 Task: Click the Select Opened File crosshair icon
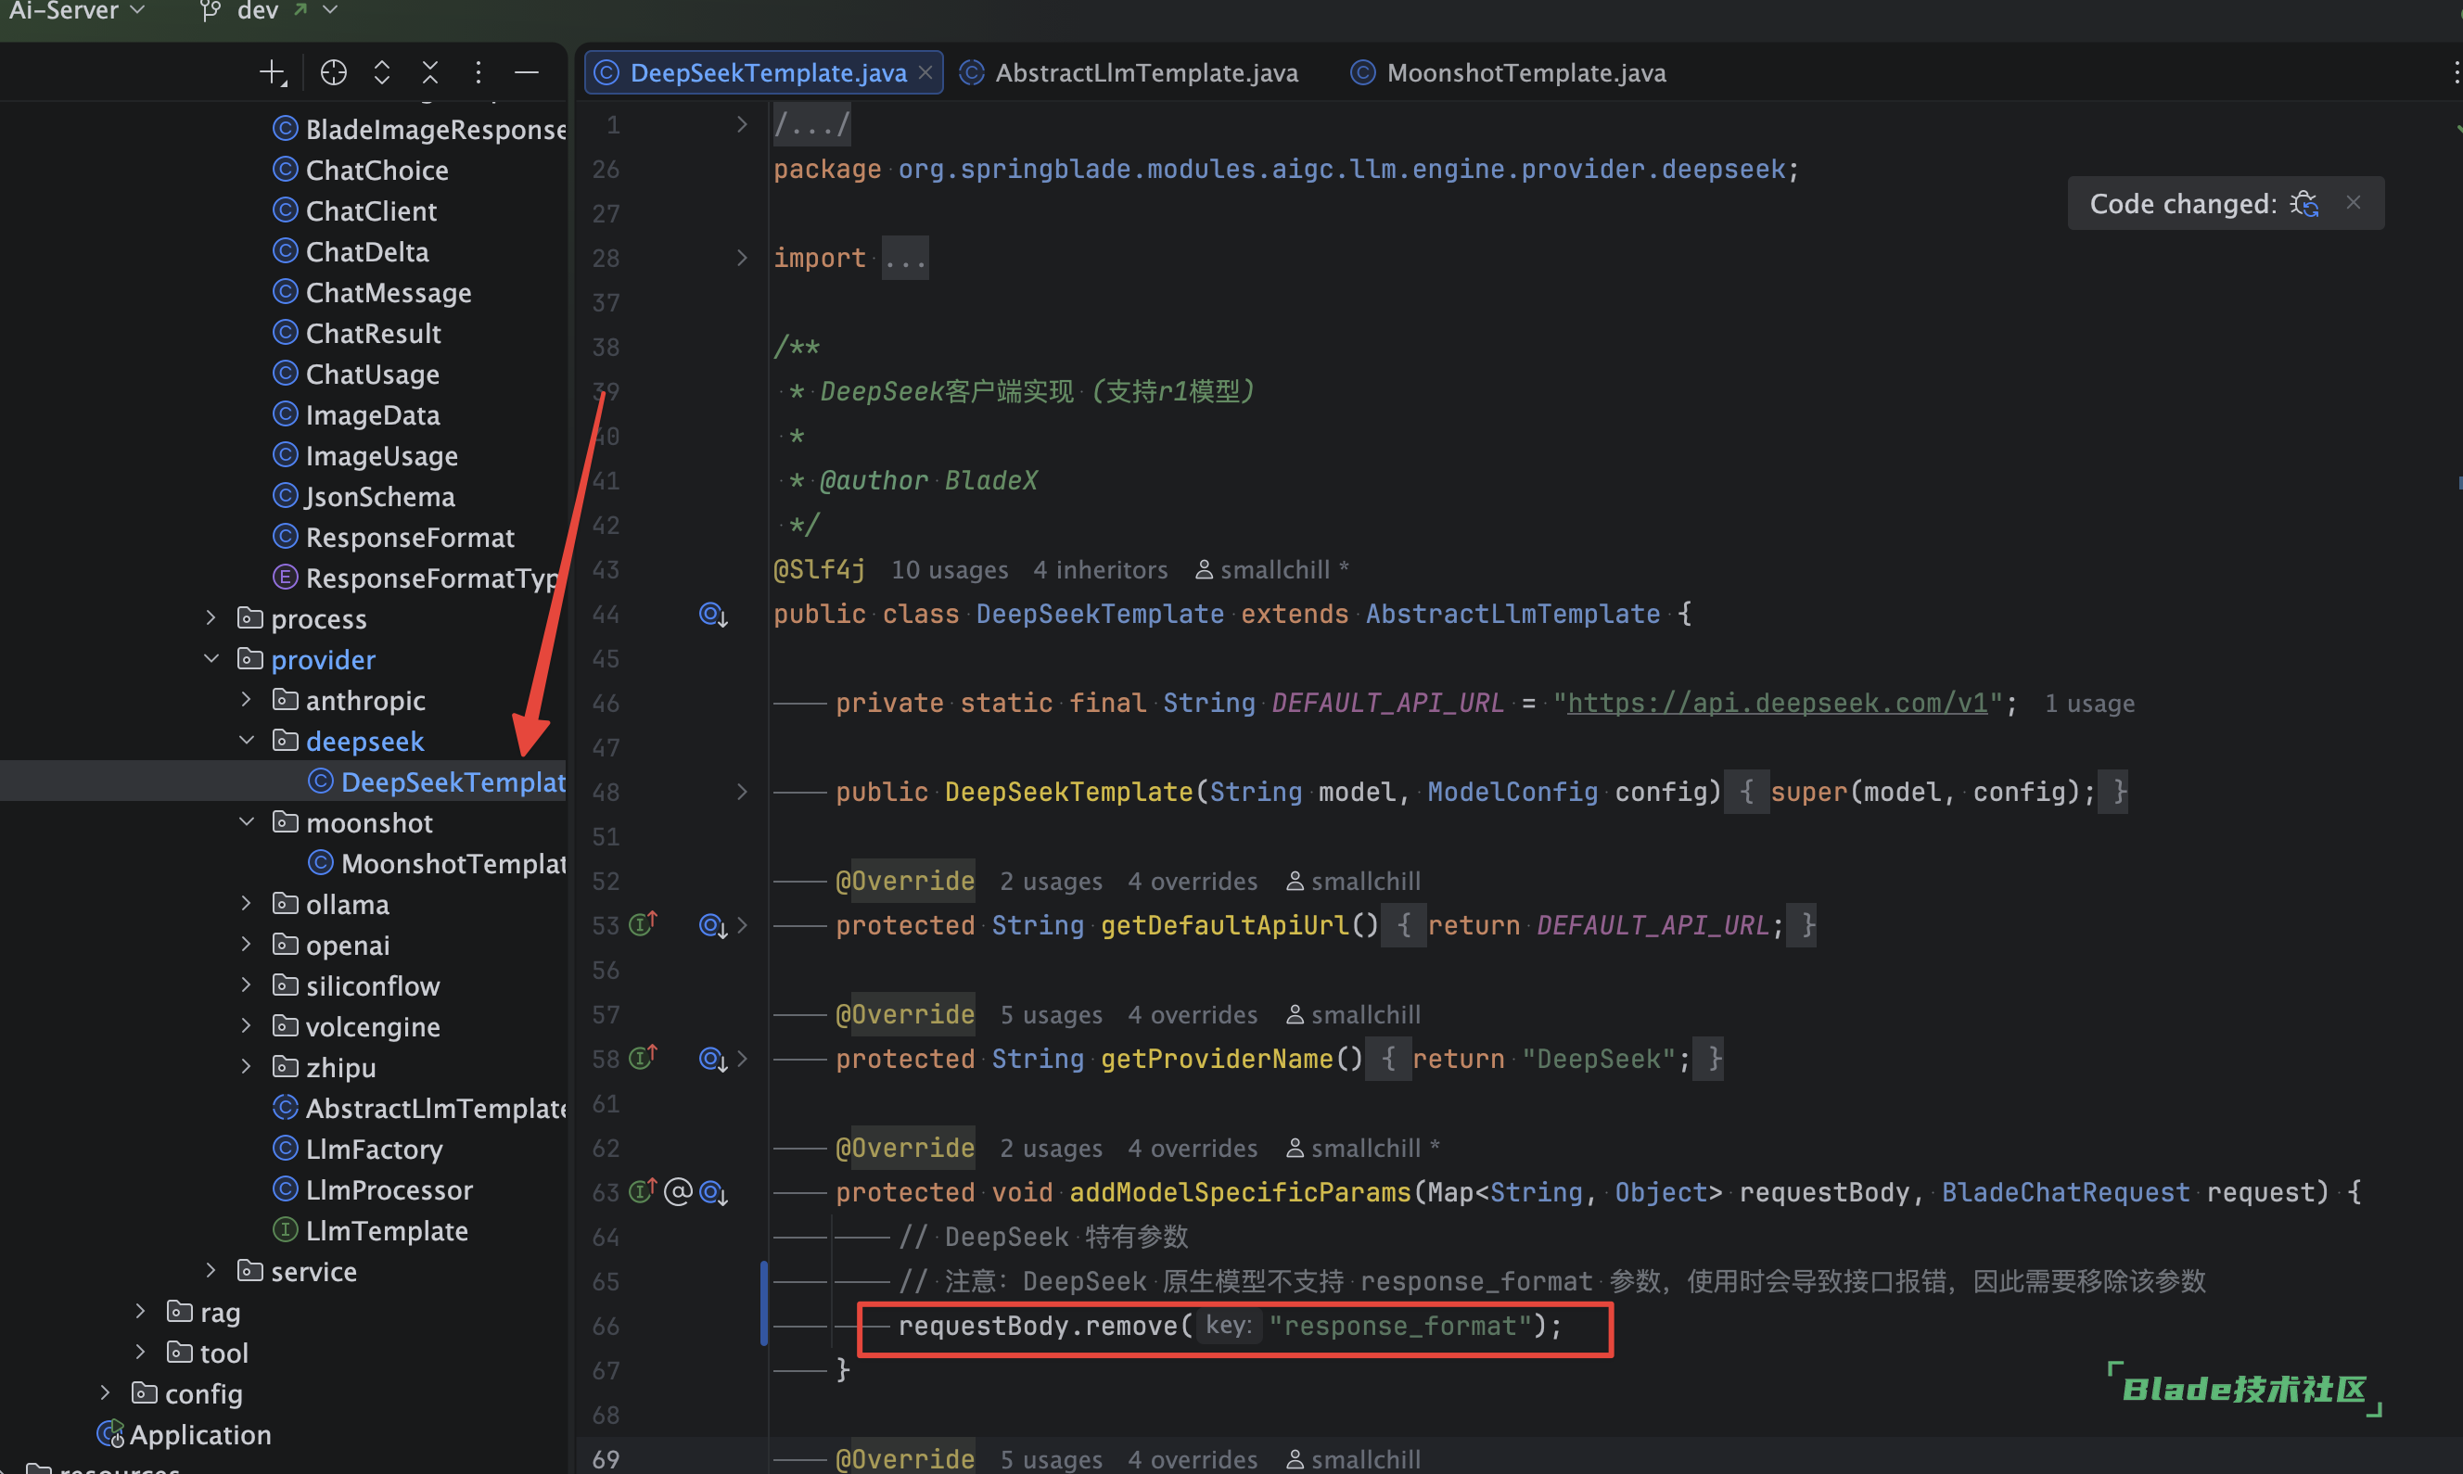pyautogui.click(x=334, y=72)
